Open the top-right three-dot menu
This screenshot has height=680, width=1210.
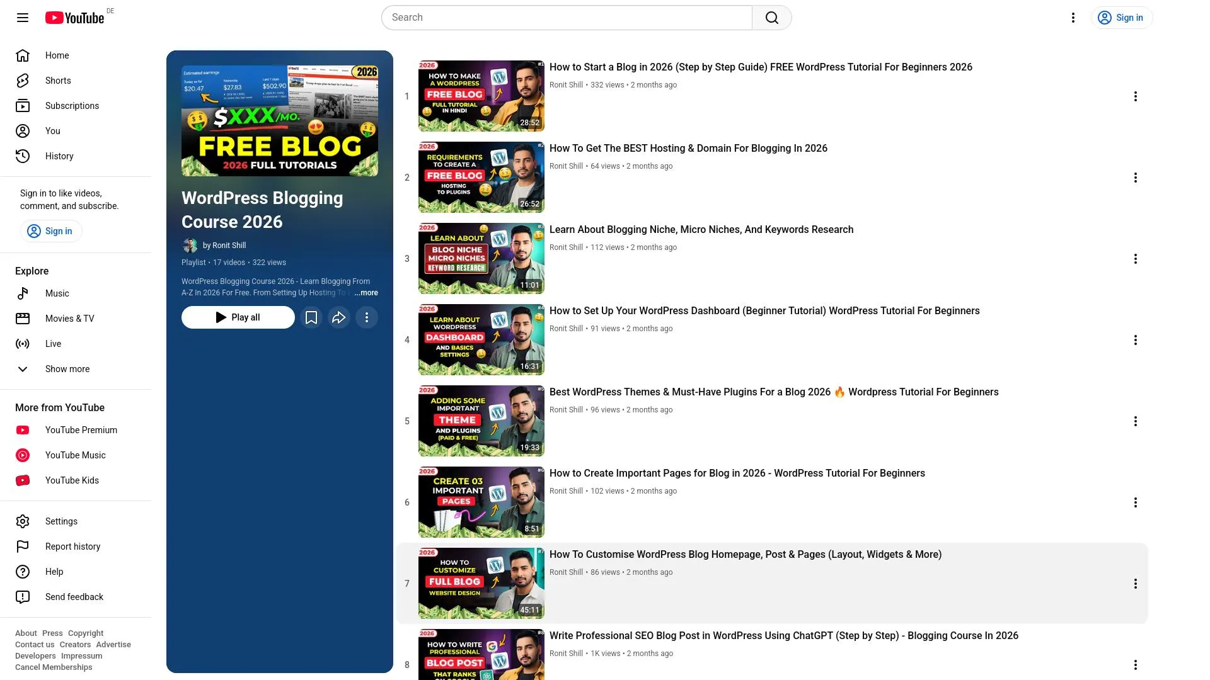coord(1073,18)
